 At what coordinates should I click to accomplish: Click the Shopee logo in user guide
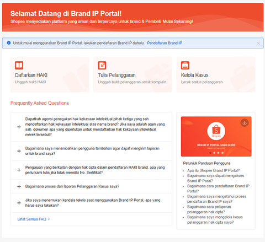[x=216, y=131]
